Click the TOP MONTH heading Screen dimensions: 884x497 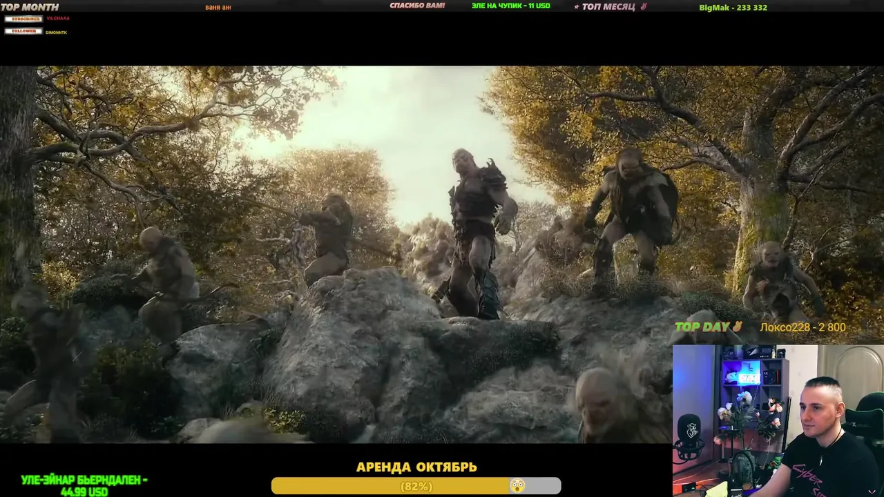(x=30, y=7)
